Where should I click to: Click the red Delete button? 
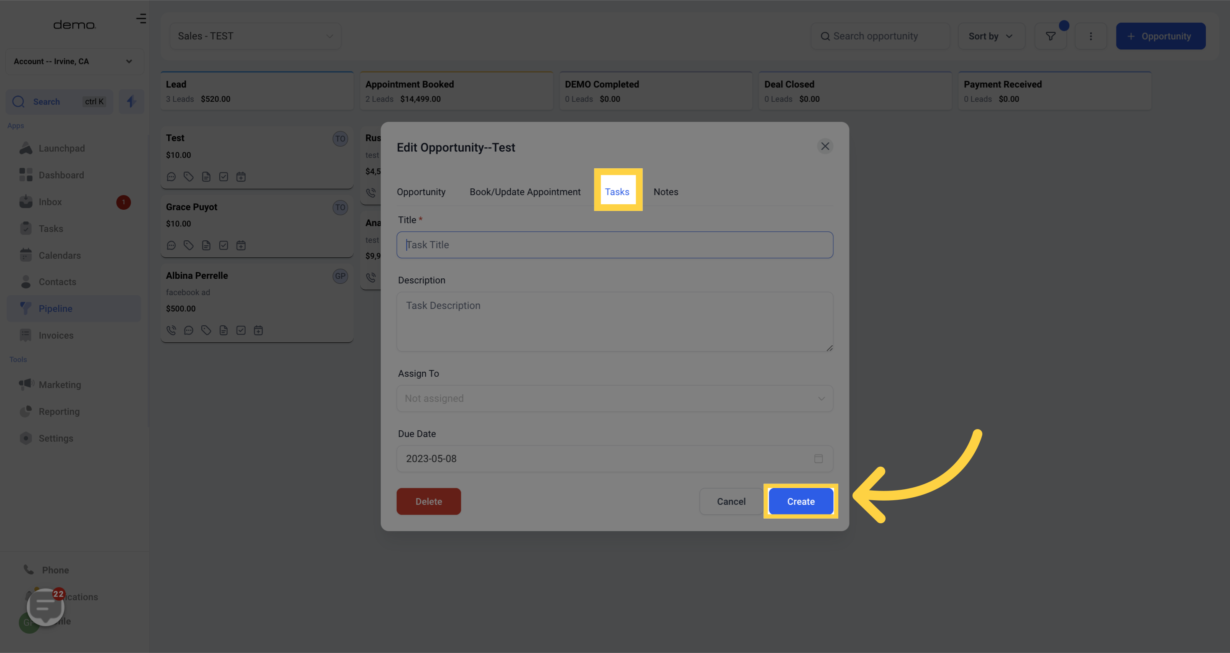tap(428, 501)
